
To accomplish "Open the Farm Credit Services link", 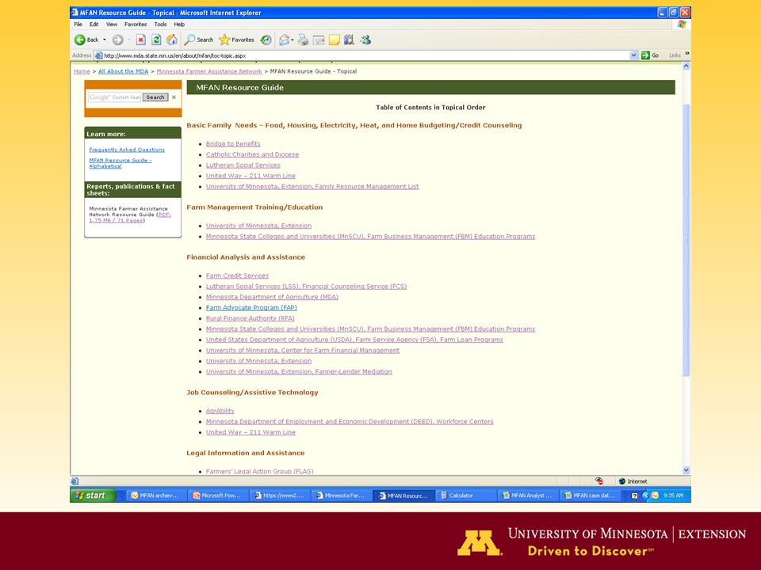I will (237, 275).
